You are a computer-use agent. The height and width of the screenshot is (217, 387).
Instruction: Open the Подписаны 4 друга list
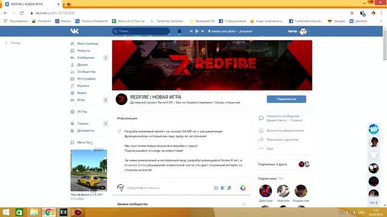click(272, 164)
